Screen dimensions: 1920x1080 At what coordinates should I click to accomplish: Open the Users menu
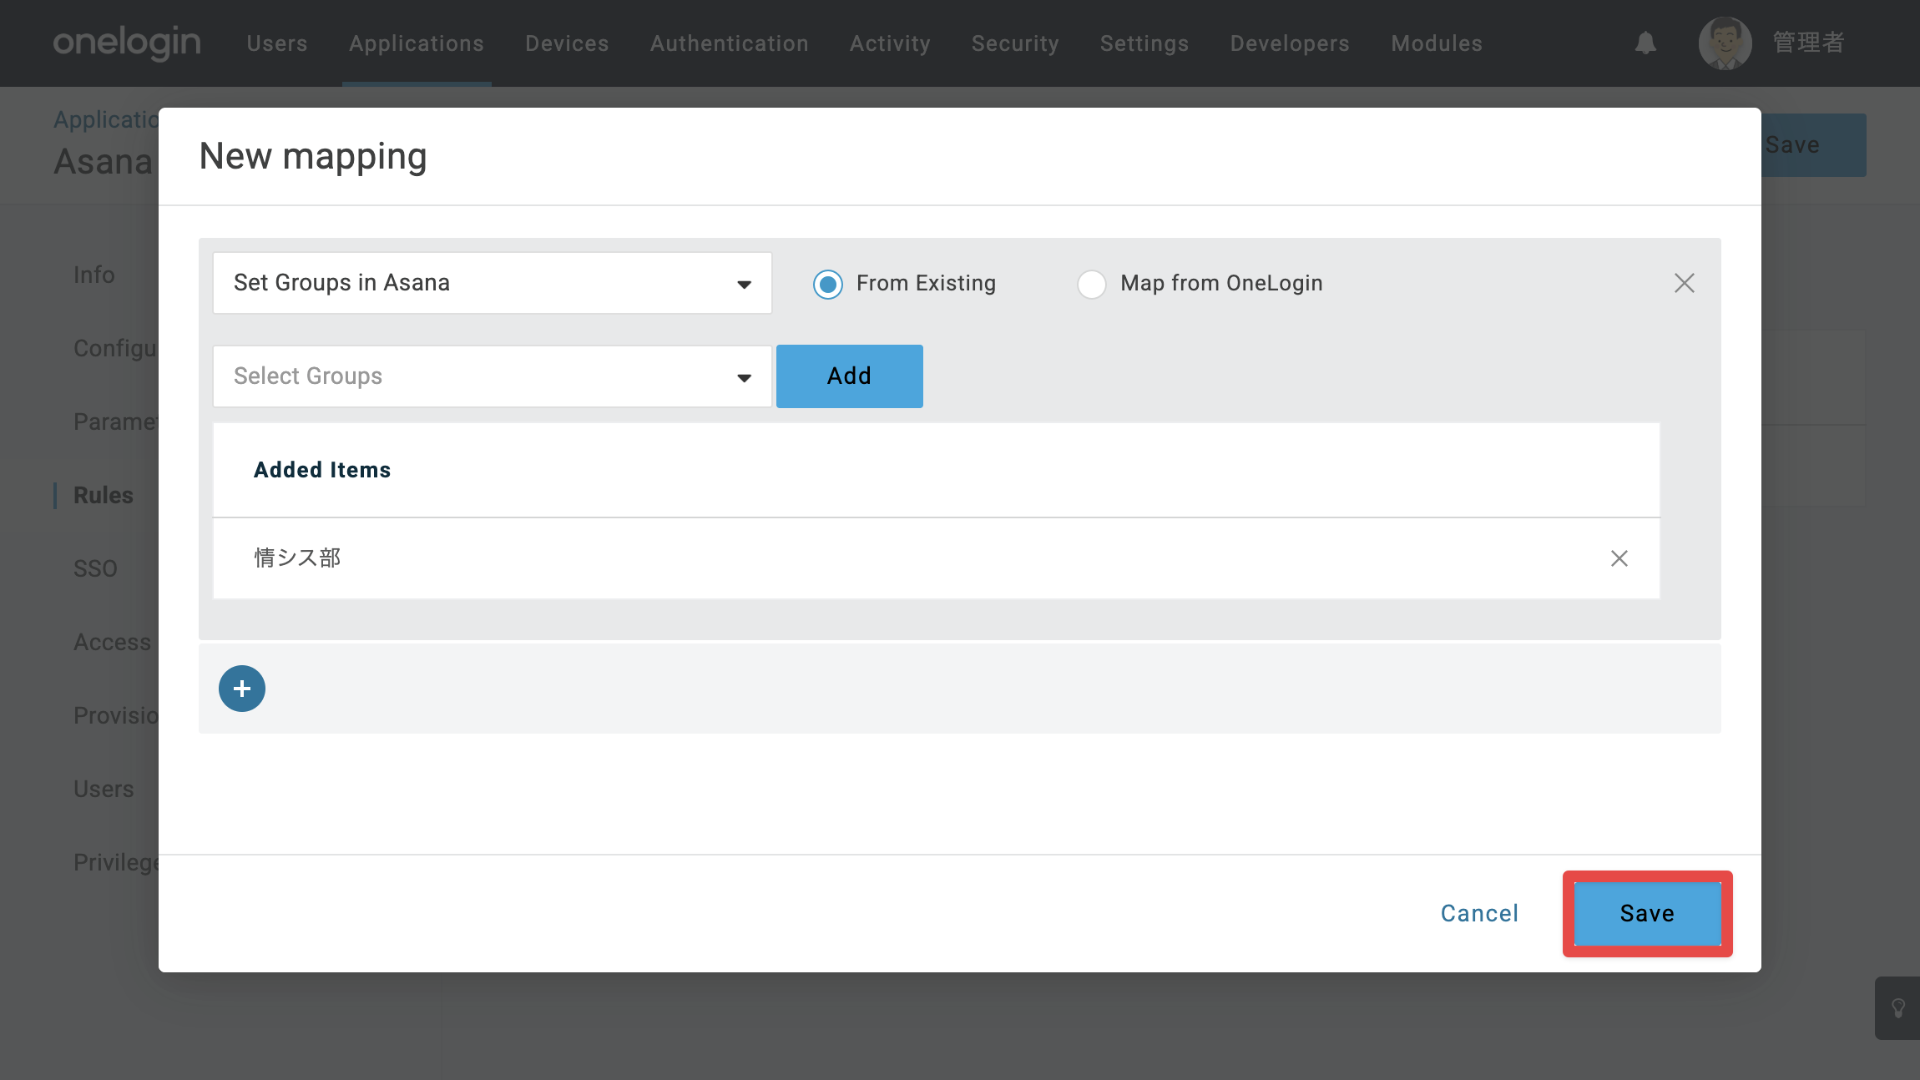(277, 43)
